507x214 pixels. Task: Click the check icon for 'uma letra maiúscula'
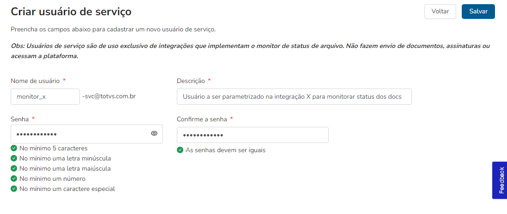pyautogui.click(x=14, y=168)
